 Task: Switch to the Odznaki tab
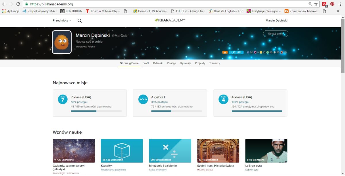(158, 63)
